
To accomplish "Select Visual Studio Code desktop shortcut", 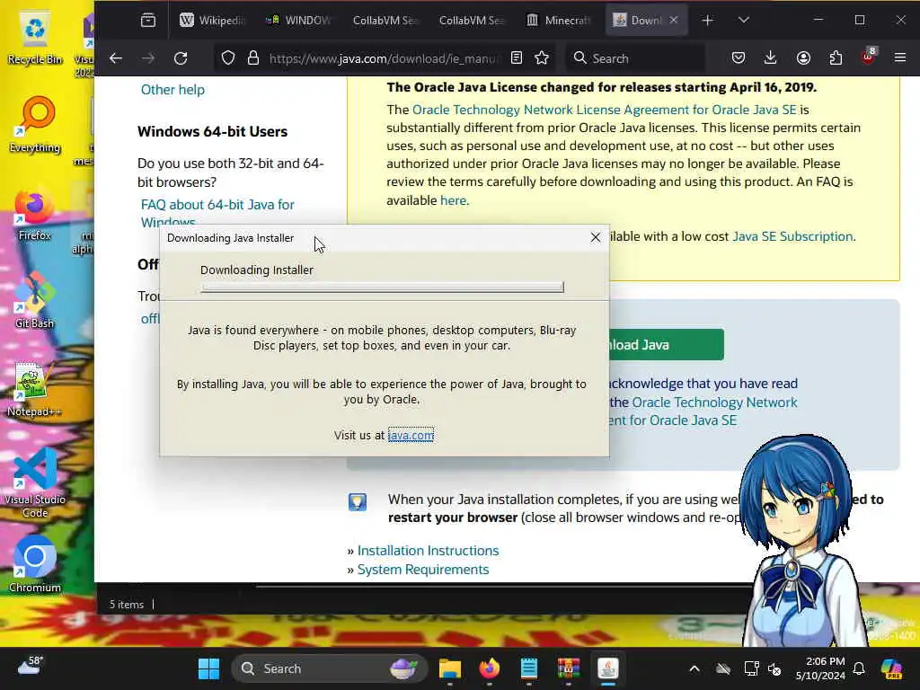I will tap(35, 483).
